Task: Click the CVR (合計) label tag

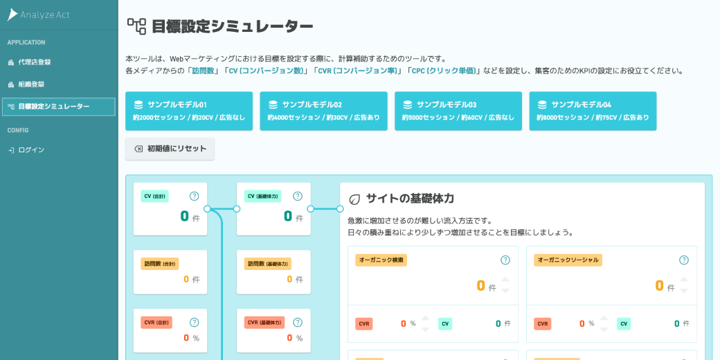Action: click(x=156, y=323)
